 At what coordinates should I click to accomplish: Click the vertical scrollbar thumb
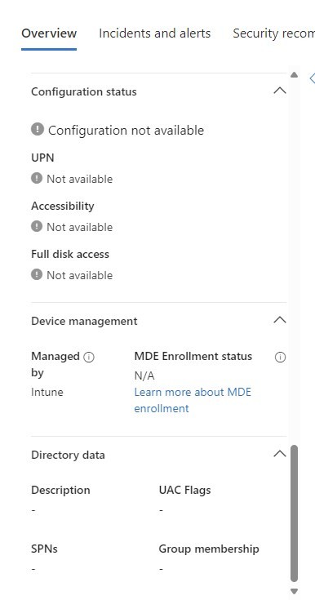pyautogui.click(x=294, y=513)
